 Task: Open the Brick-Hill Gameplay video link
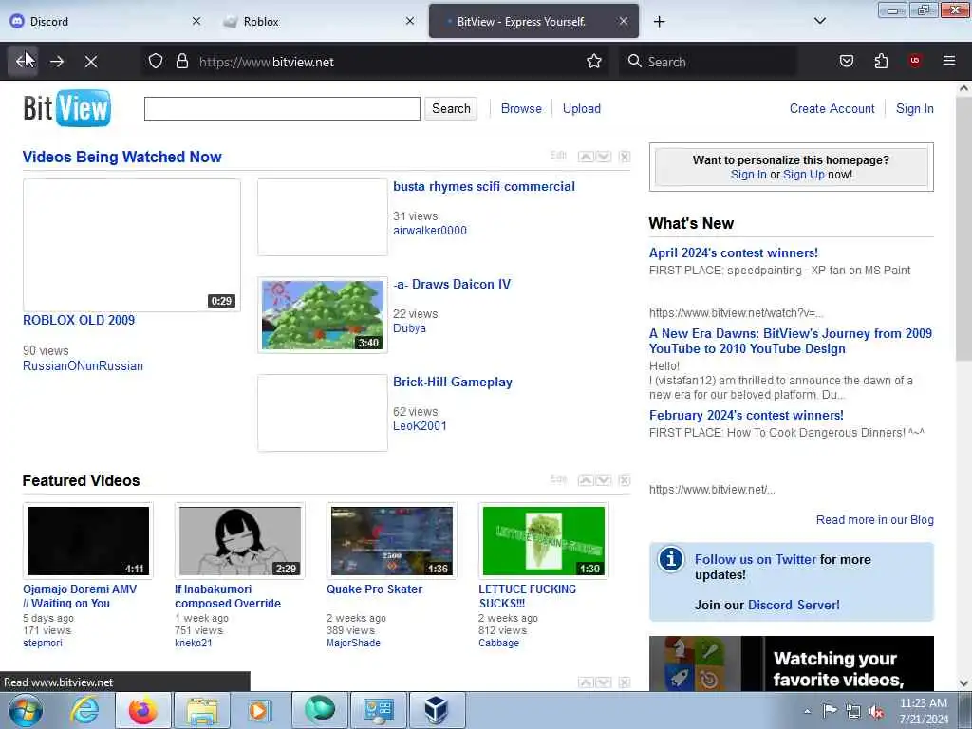453,382
